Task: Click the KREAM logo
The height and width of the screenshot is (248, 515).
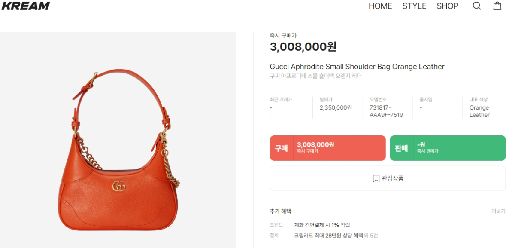Action: [25, 6]
